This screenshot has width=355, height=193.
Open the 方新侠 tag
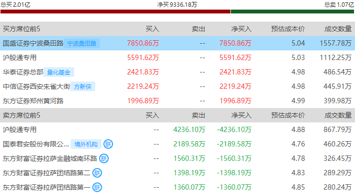click(x=83, y=86)
